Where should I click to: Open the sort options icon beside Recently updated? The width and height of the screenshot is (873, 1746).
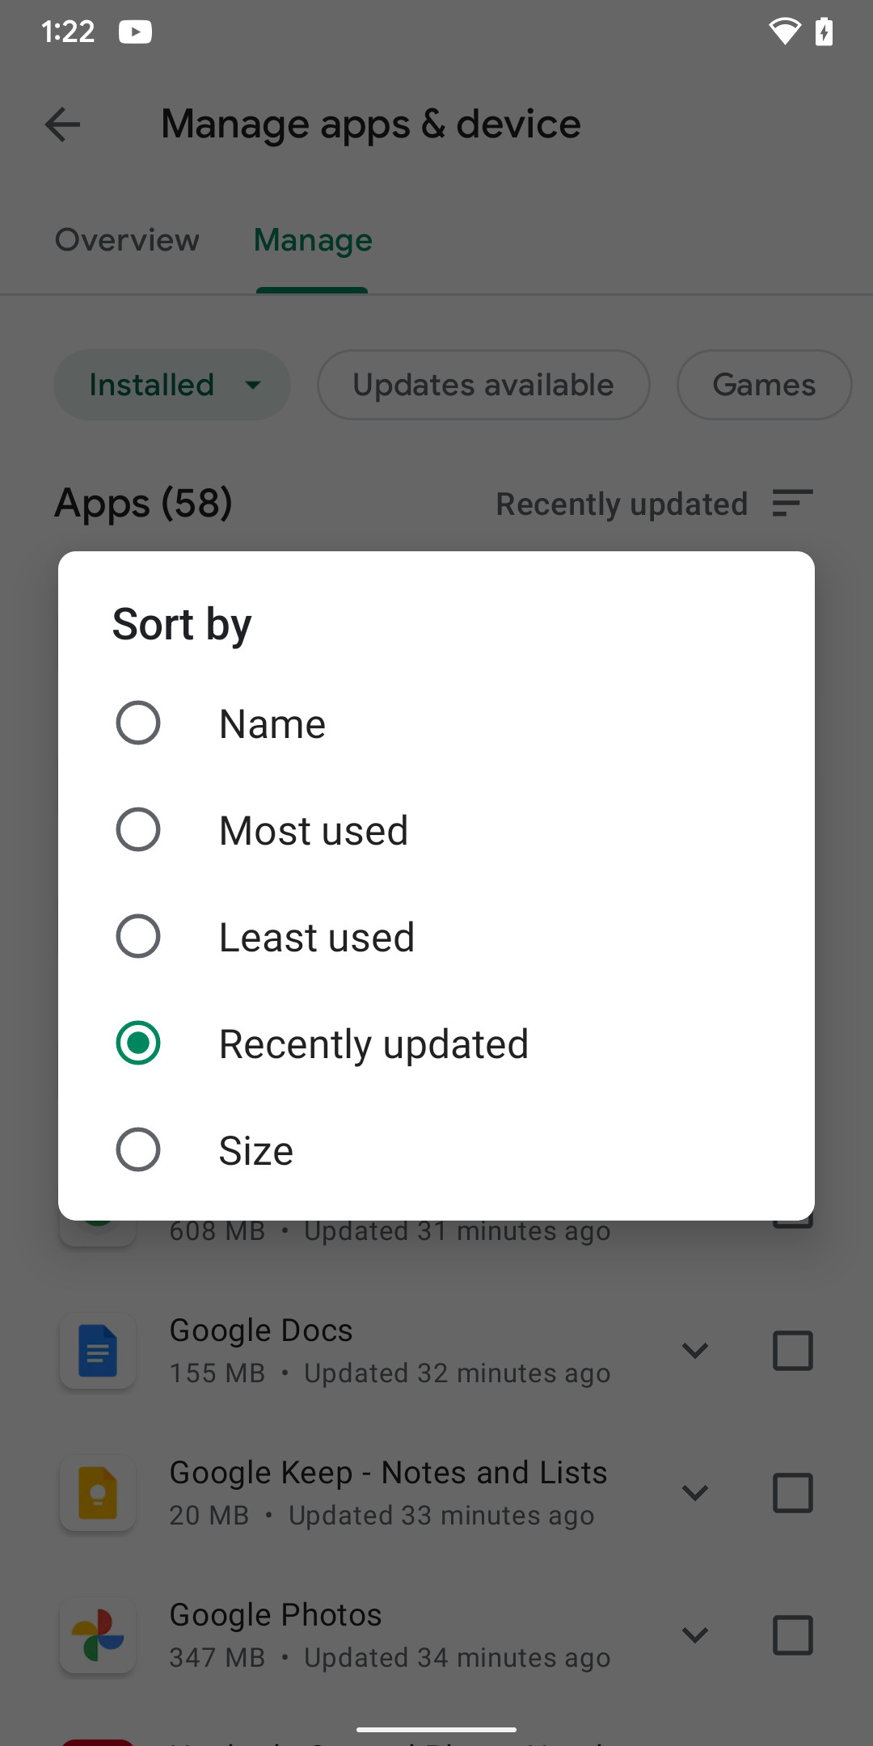point(791,503)
